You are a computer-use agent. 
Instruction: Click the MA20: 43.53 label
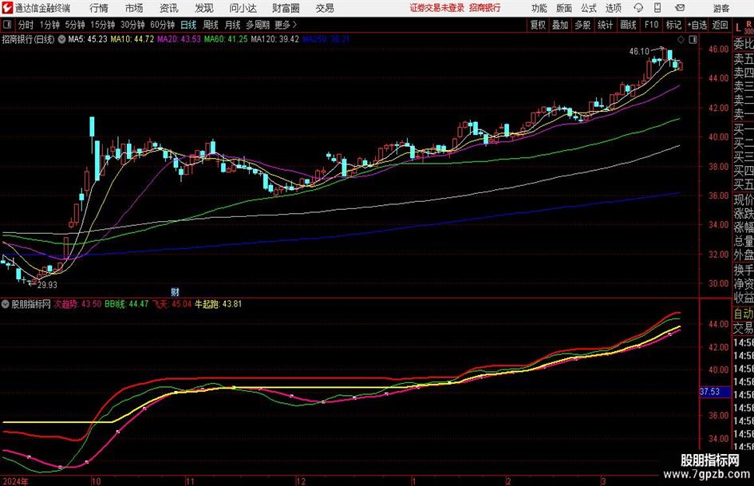point(179,39)
